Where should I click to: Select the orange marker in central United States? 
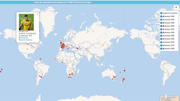[27, 49]
